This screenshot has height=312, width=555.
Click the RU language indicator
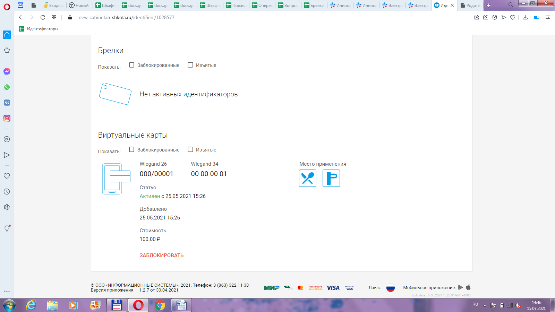[475, 304]
